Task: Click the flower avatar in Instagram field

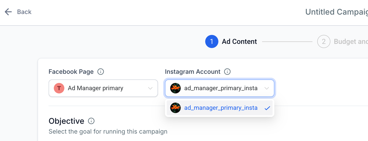Action: point(175,88)
